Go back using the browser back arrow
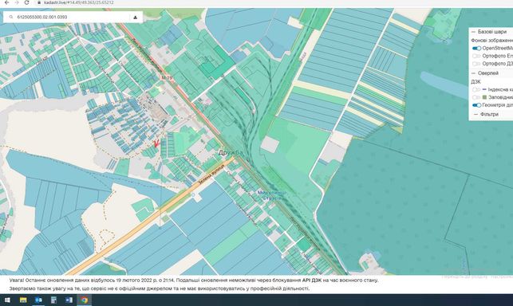This screenshot has height=306, width=513. pyautogui.click(x=6, y=2)
